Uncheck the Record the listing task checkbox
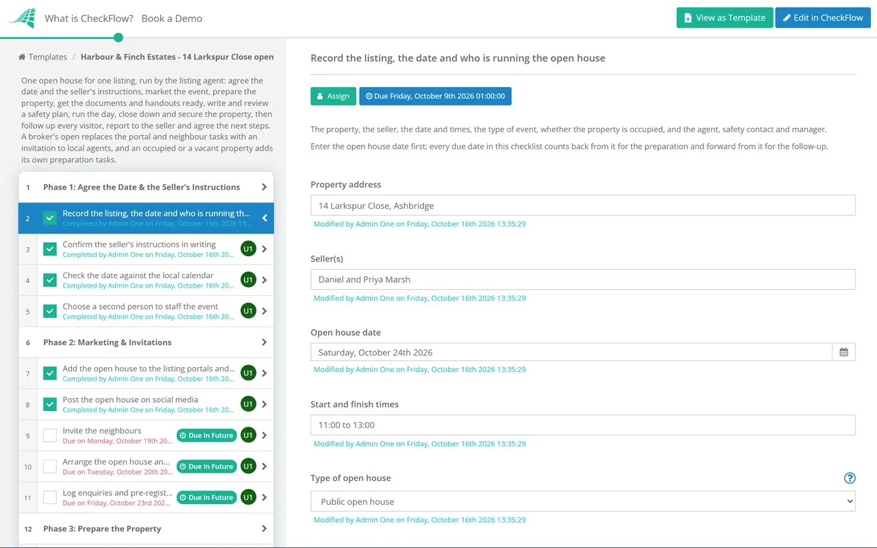Screen dimensions: 877x548 click(x=50, y=218)
